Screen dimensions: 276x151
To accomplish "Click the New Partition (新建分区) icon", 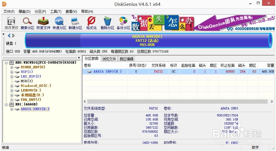I will (x=75, y=23).
